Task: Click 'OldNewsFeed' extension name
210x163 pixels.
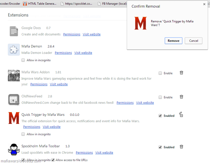Action: point(32,96)
